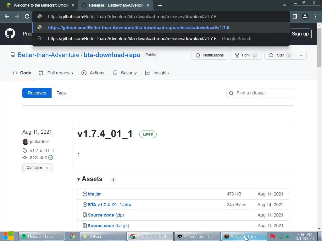Open the GitHub home logo
Image resolution: width=322 pixels, height=241 pixels.
tap(10, 34)
